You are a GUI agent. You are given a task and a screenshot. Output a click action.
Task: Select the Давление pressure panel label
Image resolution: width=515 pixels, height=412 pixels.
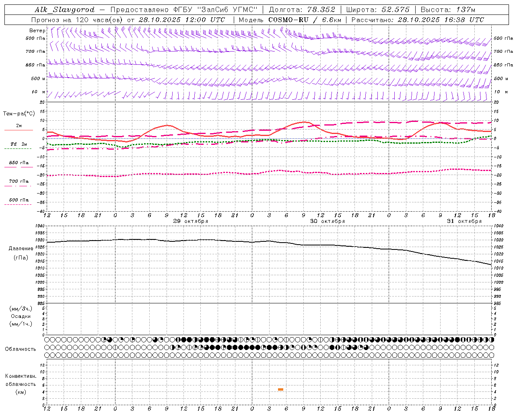[x=21, y=249]
